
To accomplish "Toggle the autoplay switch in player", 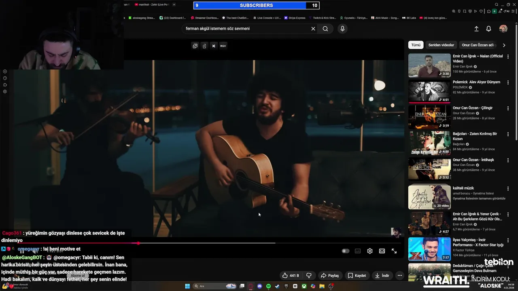I will 345,251.
